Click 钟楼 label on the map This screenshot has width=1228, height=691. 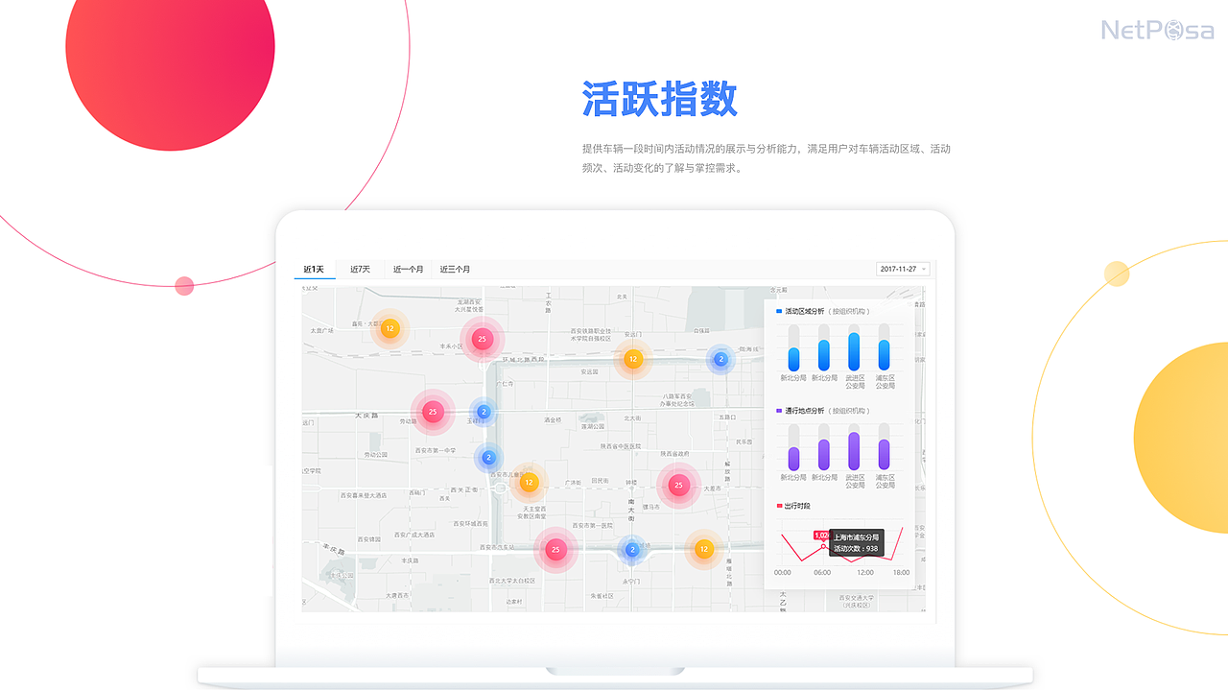point(630,482)
